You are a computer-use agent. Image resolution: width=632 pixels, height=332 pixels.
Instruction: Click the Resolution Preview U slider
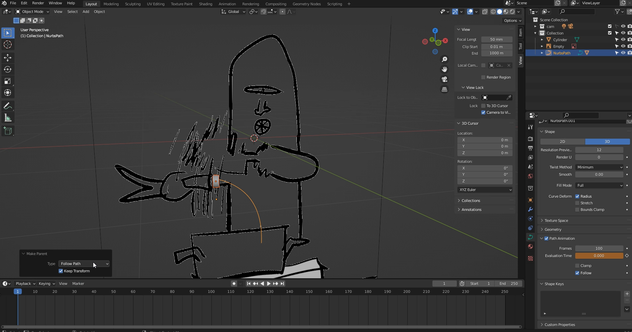(x=599, y=150)
